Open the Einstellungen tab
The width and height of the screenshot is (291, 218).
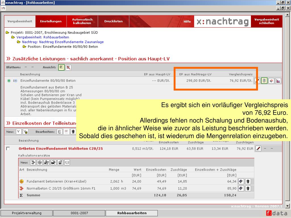click(x=51, y=21)
